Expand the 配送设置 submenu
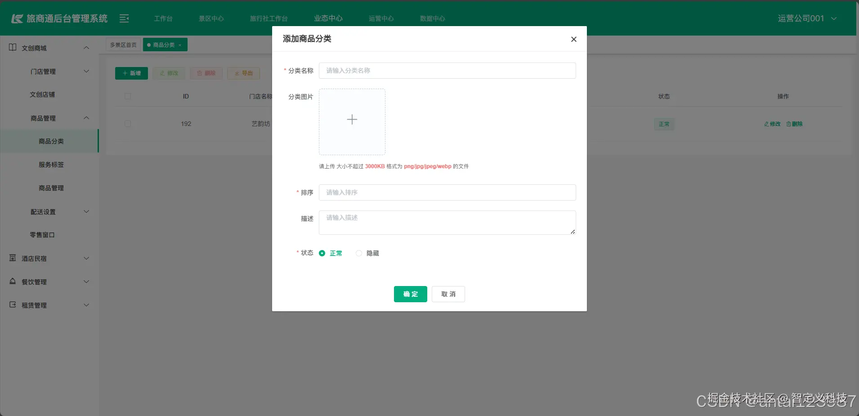Viewport: 859px width, 416px height. 86,211
